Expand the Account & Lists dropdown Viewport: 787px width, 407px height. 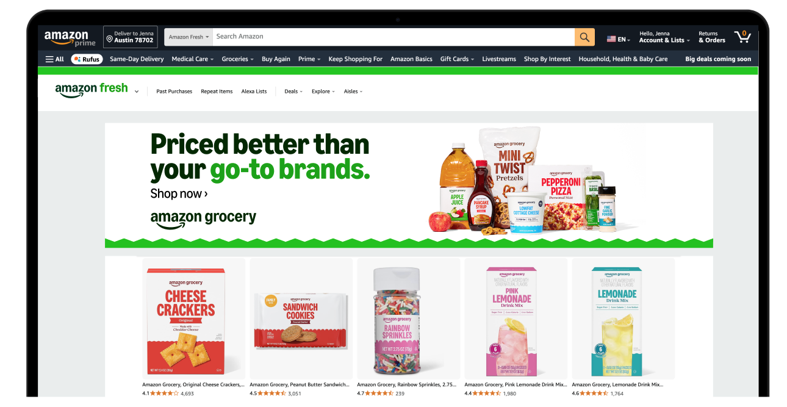[x=664, y=40]
